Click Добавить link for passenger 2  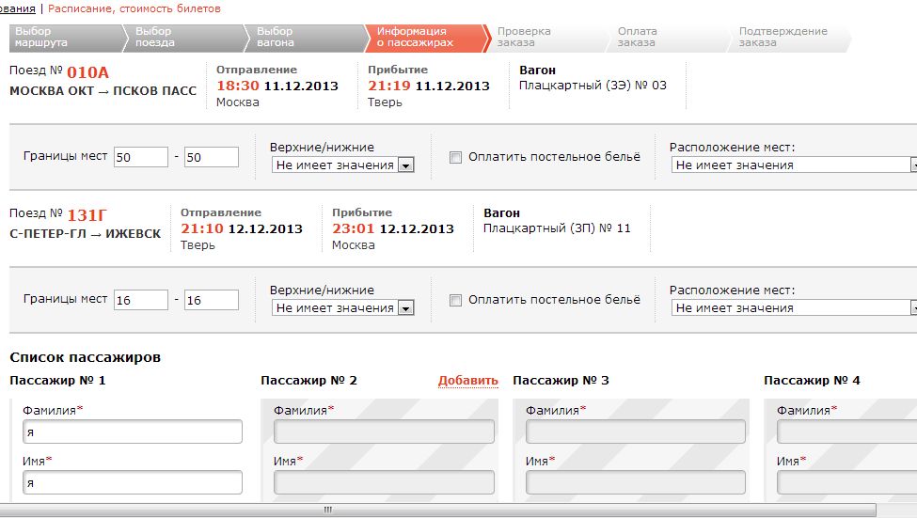[467, 381]
